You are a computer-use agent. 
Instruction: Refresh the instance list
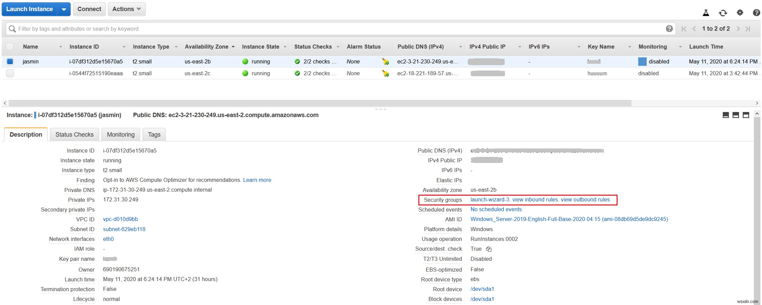coord(723,13)
